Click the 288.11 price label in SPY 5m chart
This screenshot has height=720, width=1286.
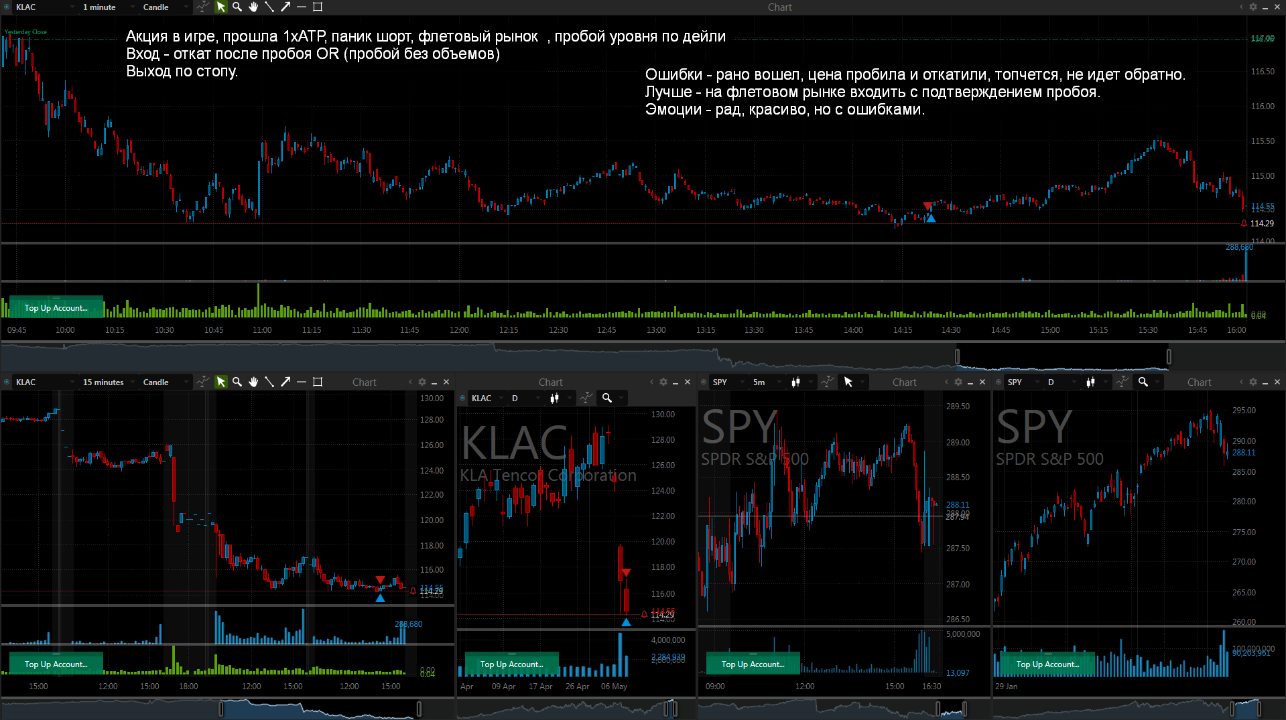pos(958,505)
